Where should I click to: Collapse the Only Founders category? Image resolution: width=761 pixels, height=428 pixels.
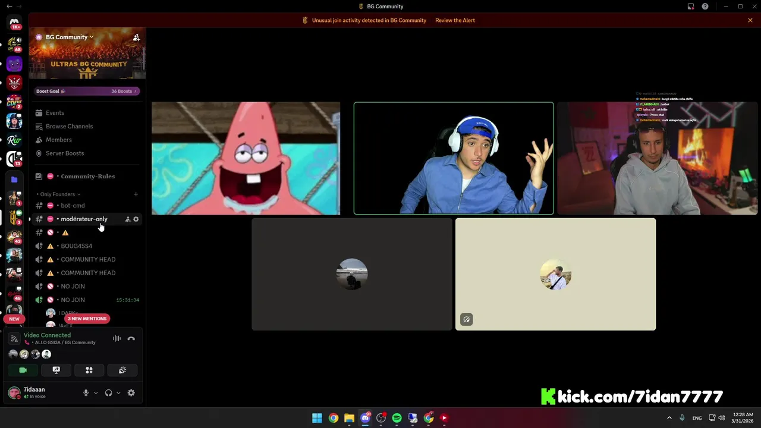click(58, 194)
